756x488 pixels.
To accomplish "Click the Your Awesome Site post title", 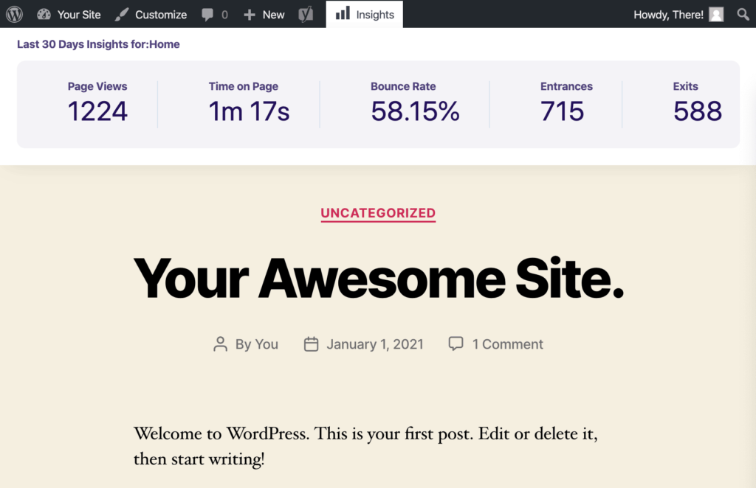I will pos(378,279).
